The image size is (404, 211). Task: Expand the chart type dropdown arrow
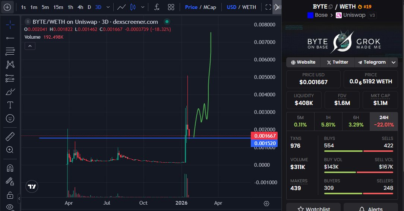[x=143, y=7]
